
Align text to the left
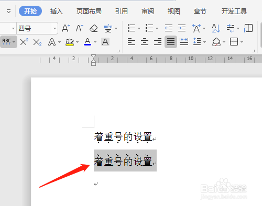(x=132, y=42)
